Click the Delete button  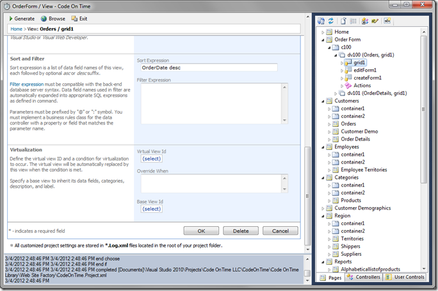[241, 231]
